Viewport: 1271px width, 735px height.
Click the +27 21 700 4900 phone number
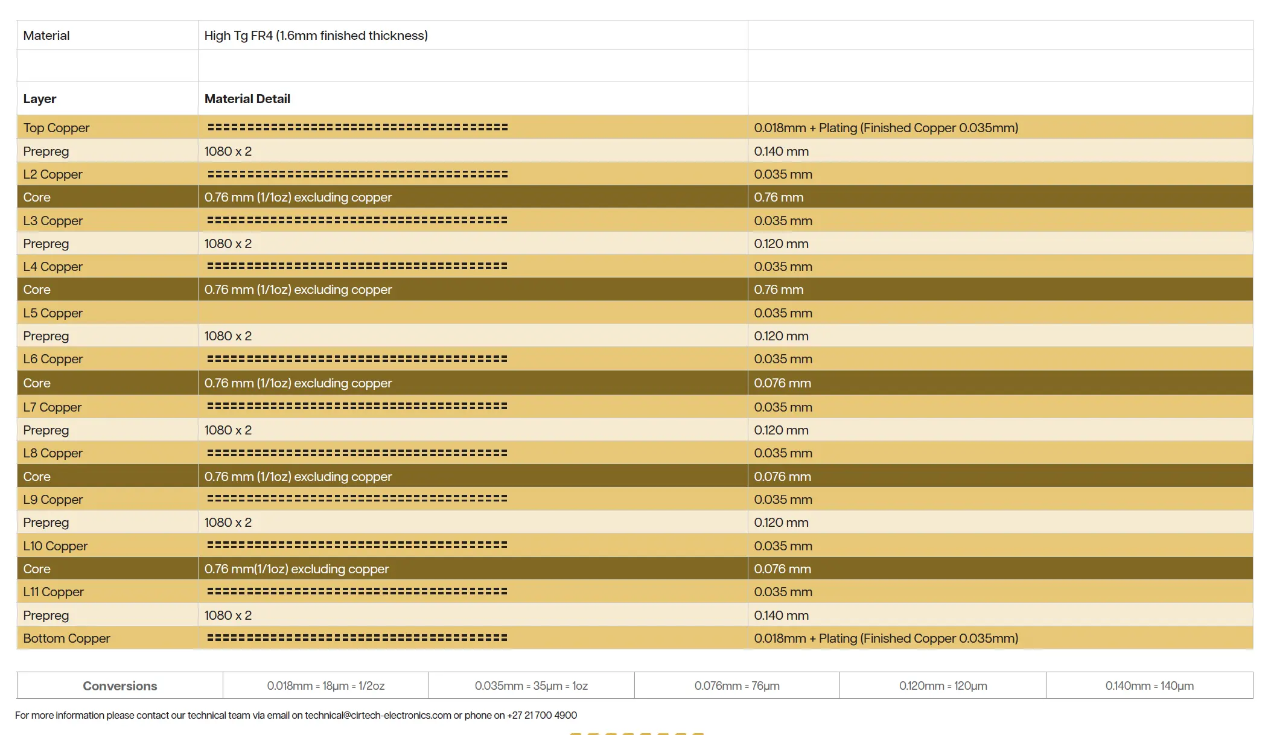click(541, 715)
